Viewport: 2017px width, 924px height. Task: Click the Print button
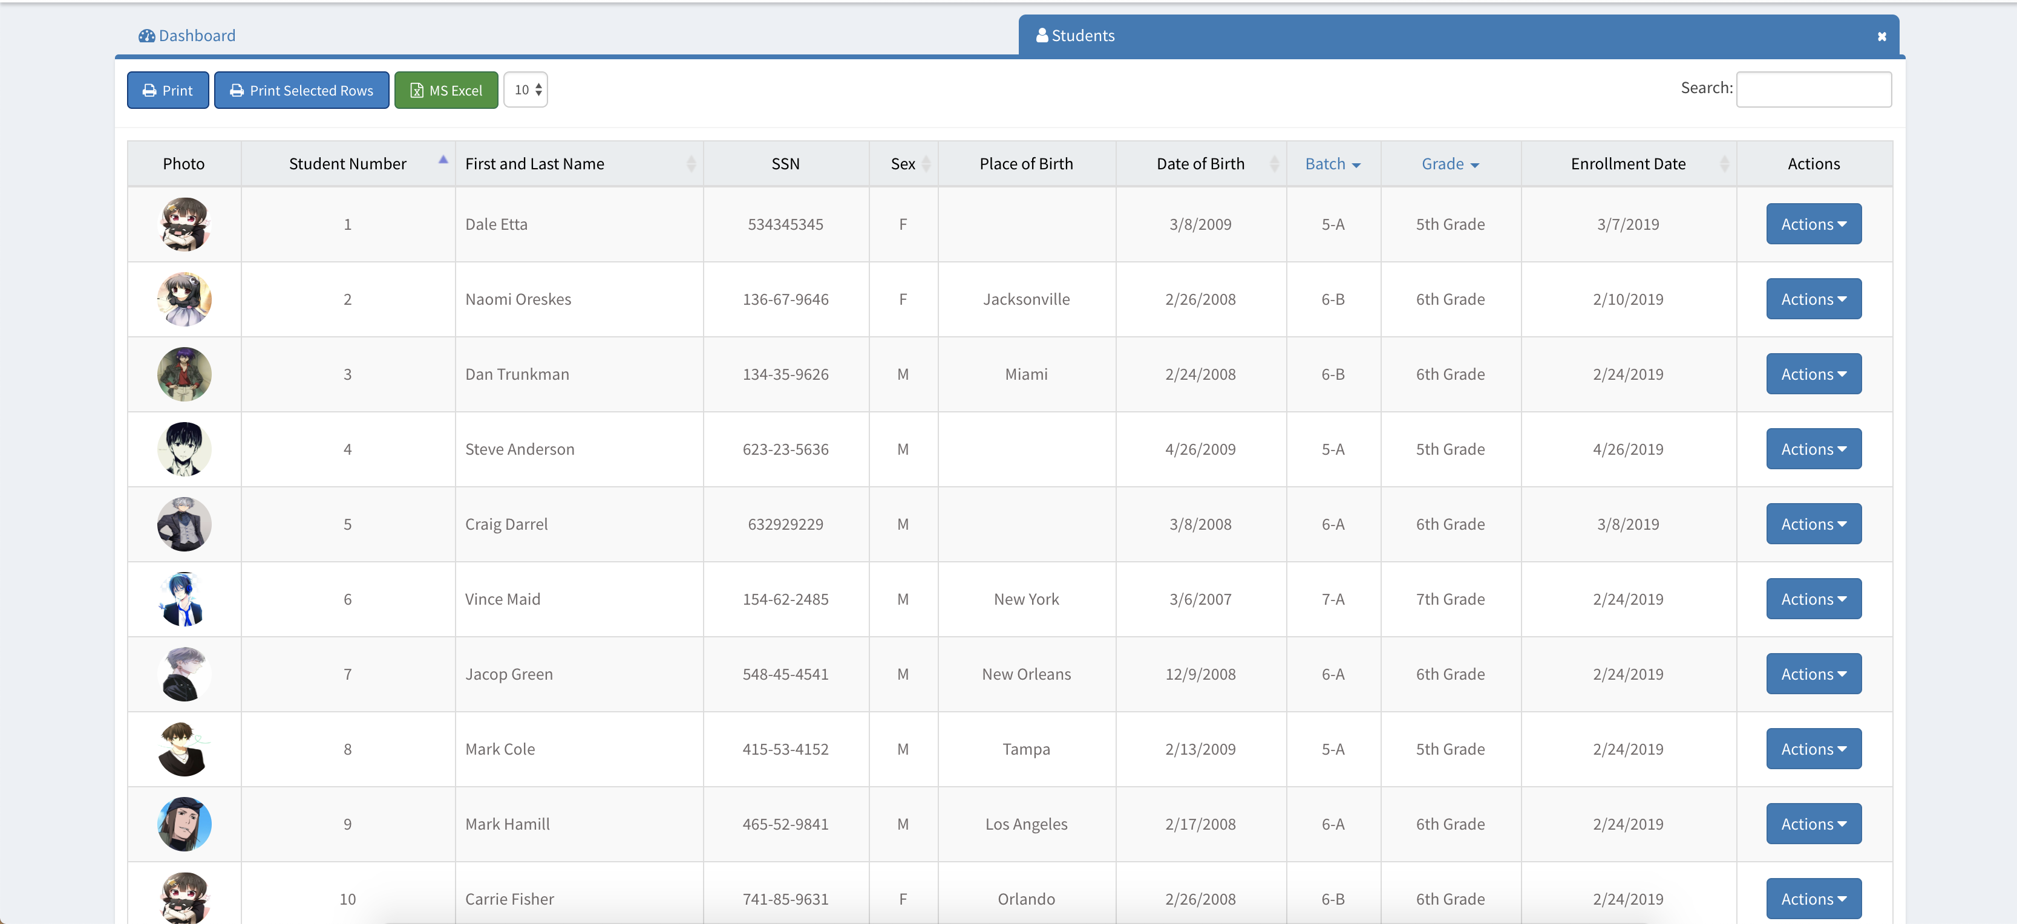click(x=168, y=90)
